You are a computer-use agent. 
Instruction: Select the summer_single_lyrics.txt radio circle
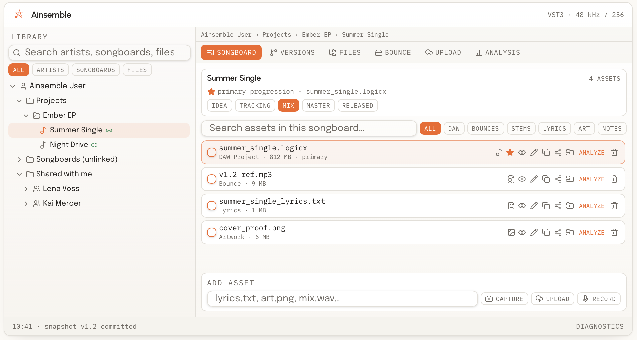click(212, 206)
